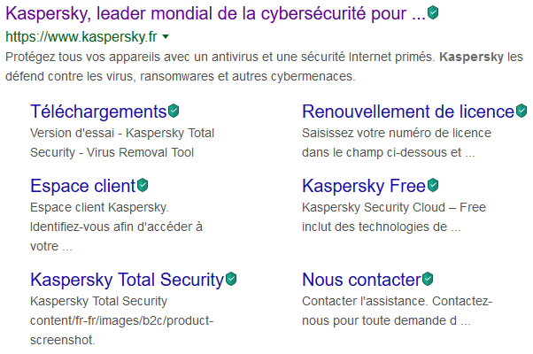The width and height of the screenshot is (533, 354).
Task: Click the green shield beside the main Kaspersky title
Action: coord(433,13)
